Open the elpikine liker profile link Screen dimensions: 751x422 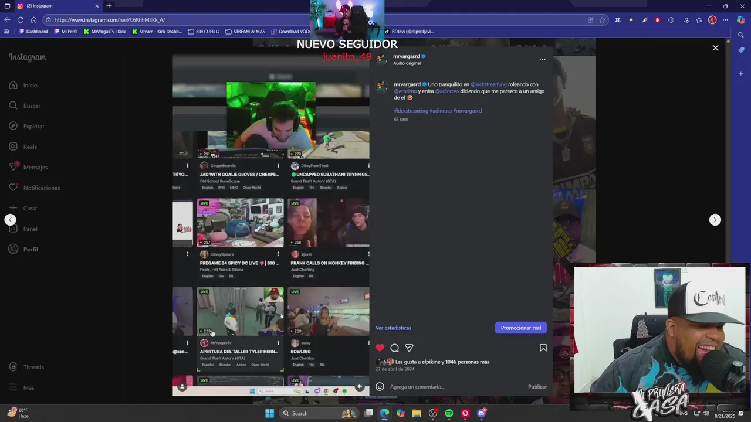[431, 362]
